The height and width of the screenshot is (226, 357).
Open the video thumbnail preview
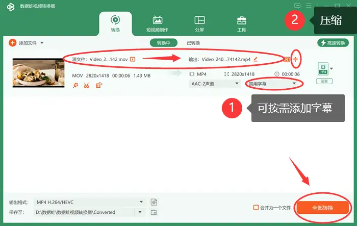coord(38,73)
